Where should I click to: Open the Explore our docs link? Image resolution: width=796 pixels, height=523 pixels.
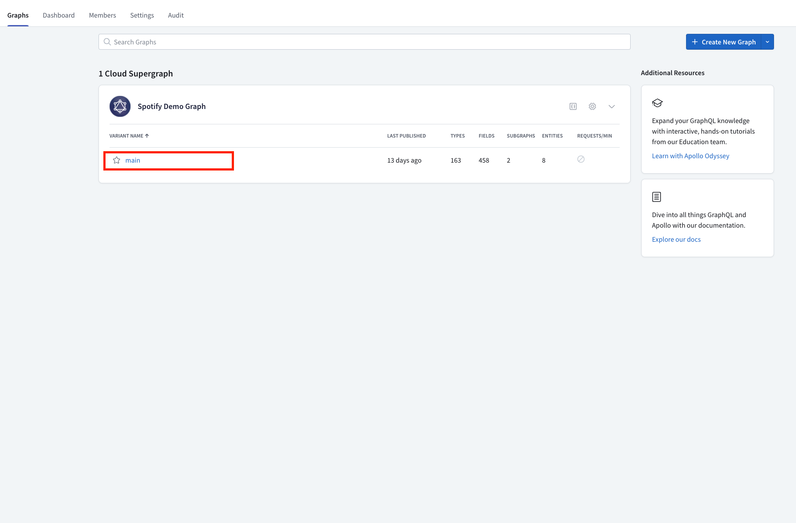pos(676,240)
